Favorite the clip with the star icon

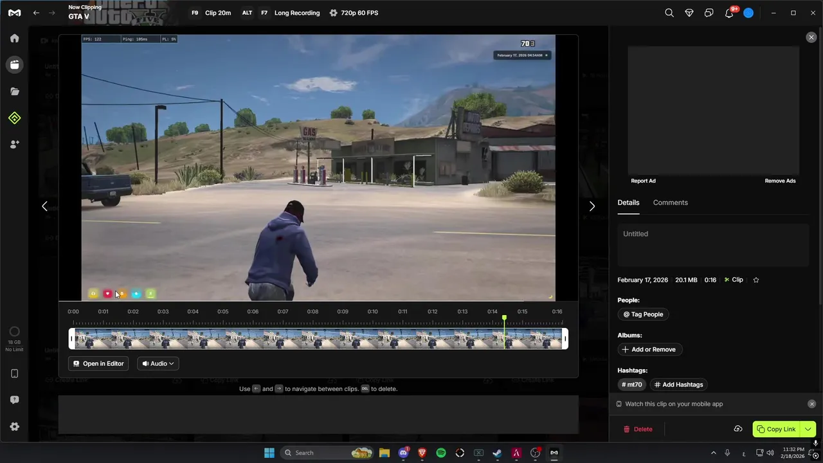click(x=756, y=280)
